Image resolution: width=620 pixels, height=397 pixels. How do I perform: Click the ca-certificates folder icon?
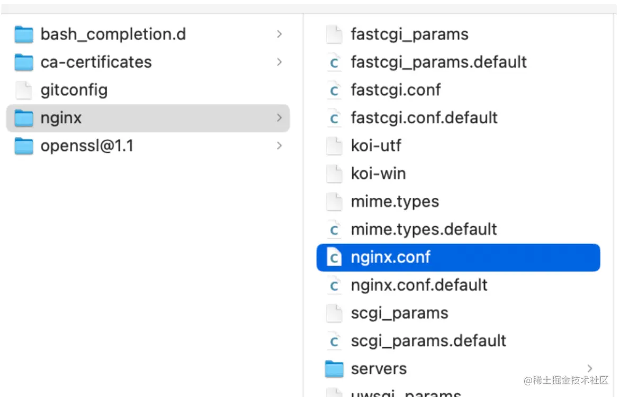(24, 62)
